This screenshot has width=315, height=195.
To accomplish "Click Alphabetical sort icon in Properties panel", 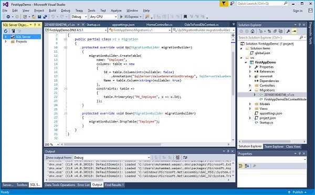I will click(x=247, y=166).
